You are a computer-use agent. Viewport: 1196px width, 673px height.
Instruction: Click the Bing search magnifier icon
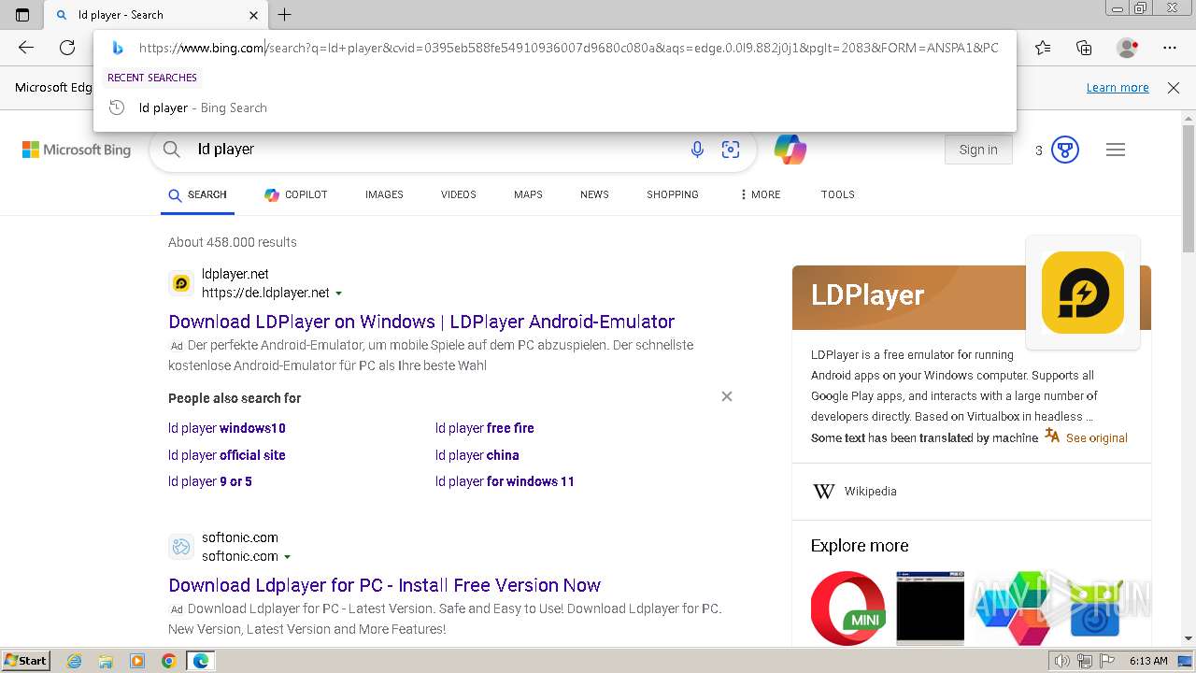point(171,149)
